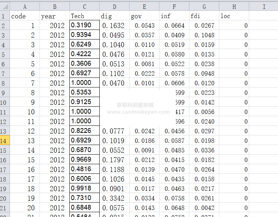Image resolution: width=278 pixels, height=217 pixels.
Task: Select the 'code' header cell
Action: [25, 16]
